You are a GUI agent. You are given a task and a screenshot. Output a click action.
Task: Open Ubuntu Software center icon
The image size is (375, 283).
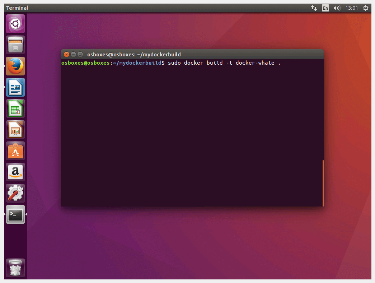tap(15, 151)
